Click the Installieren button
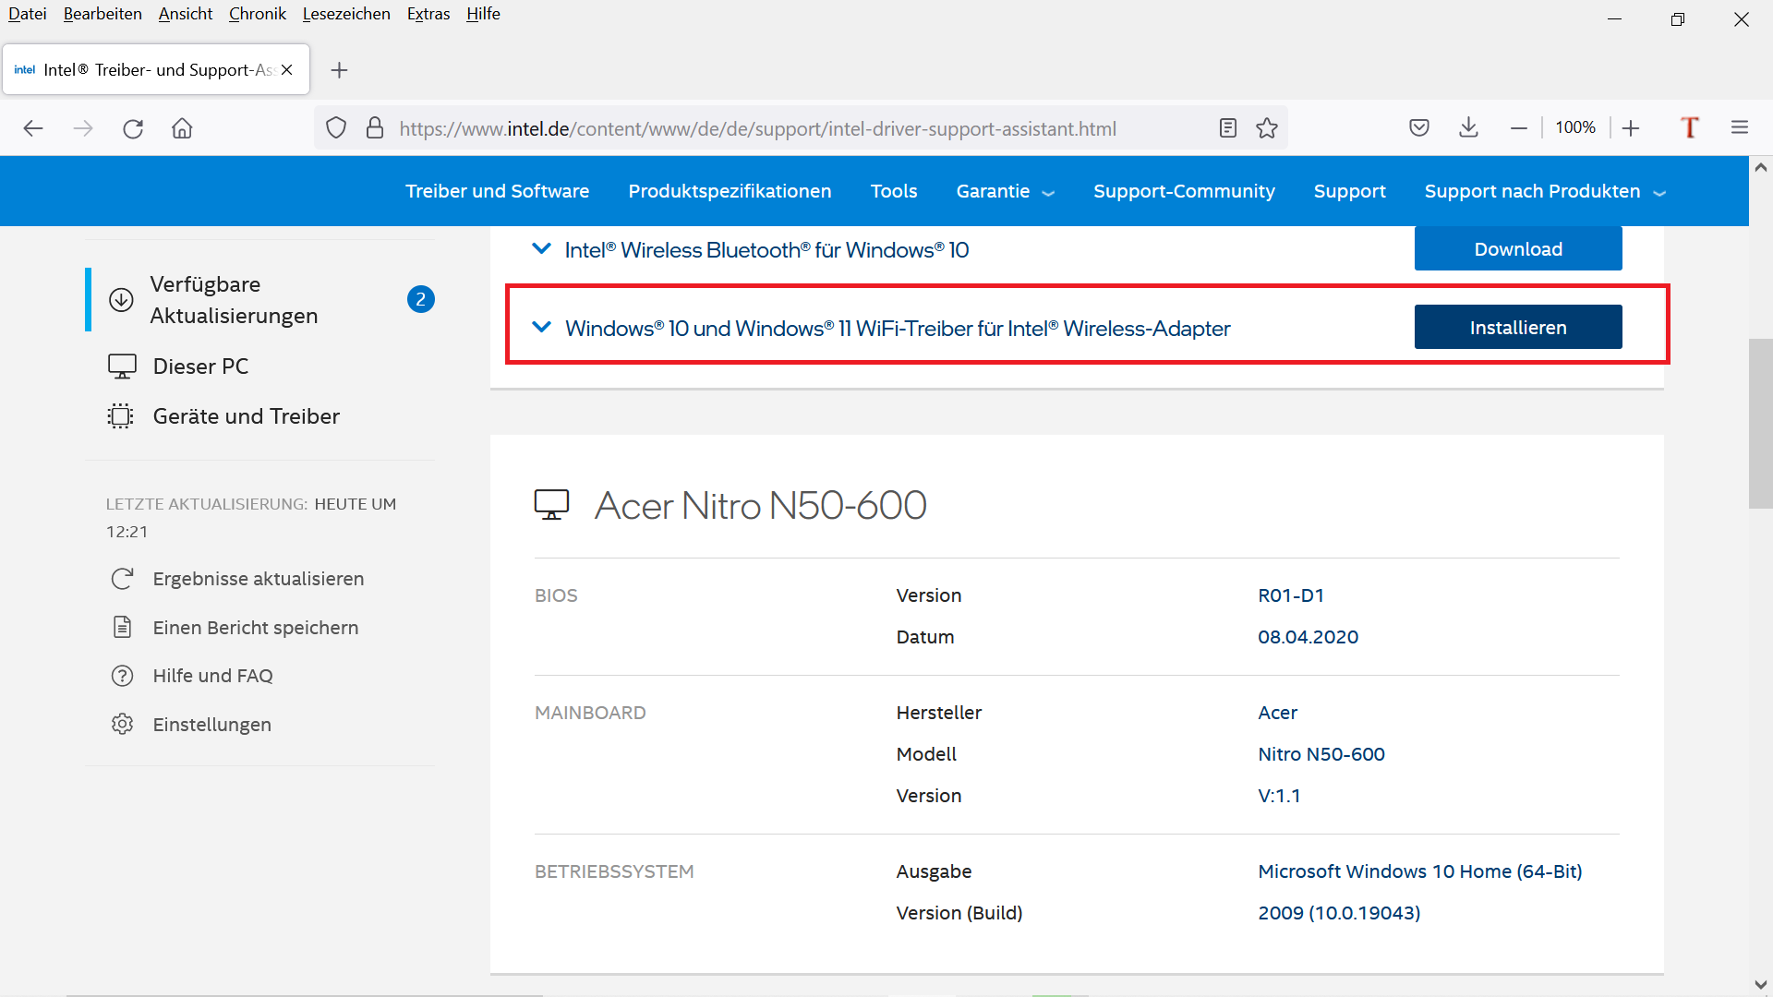The image size is (1773, 997). tap(1517, 327)
